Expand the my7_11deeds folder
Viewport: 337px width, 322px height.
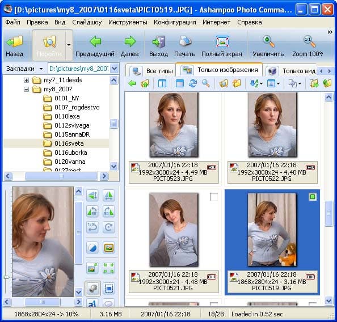26,80
